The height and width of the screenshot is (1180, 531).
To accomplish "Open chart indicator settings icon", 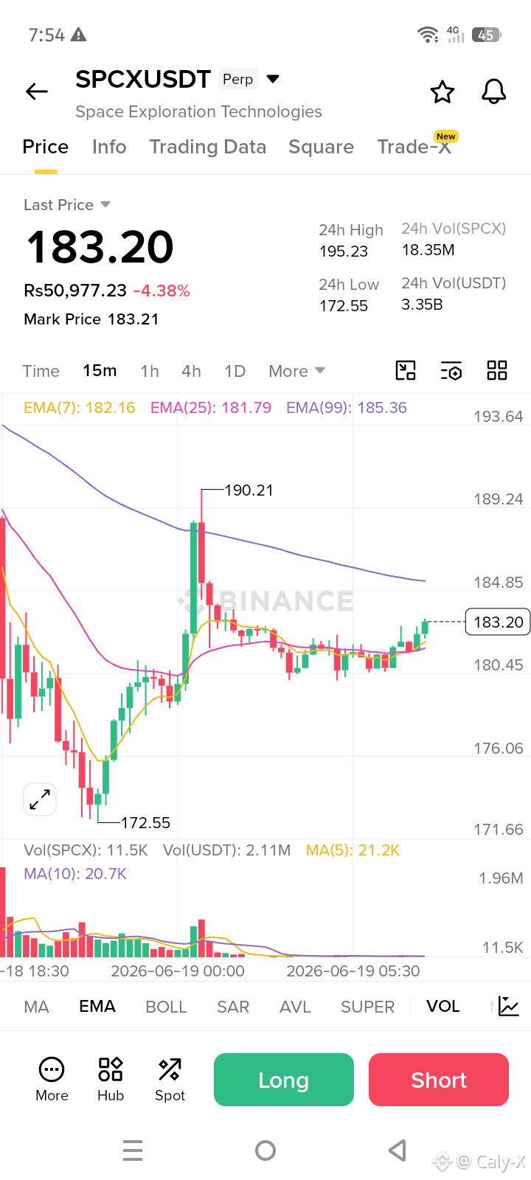I will tap(451, 370).
